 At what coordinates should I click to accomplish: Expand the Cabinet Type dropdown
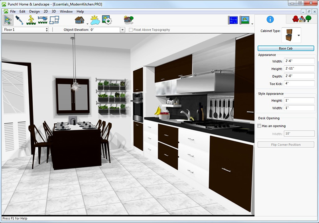point(298,35)
